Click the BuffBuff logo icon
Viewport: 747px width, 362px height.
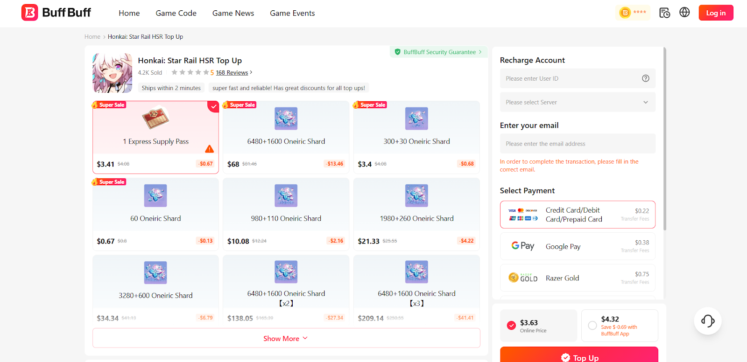[x=29, y=13]
